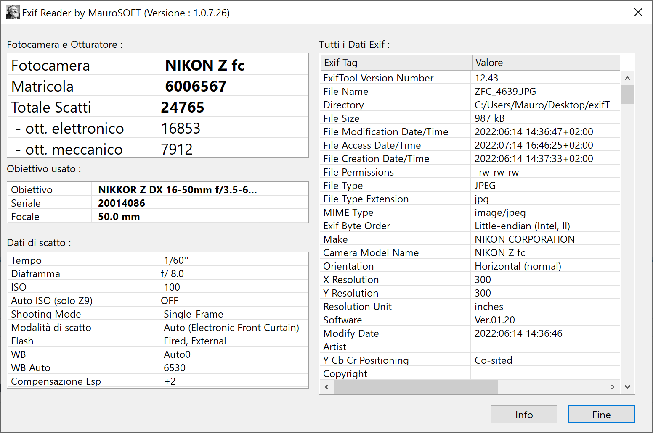Click the Shooting Mode value Single-Frame
Image resolution: width=653 pixels, height=433 pixels.
[x=194, y=314]
